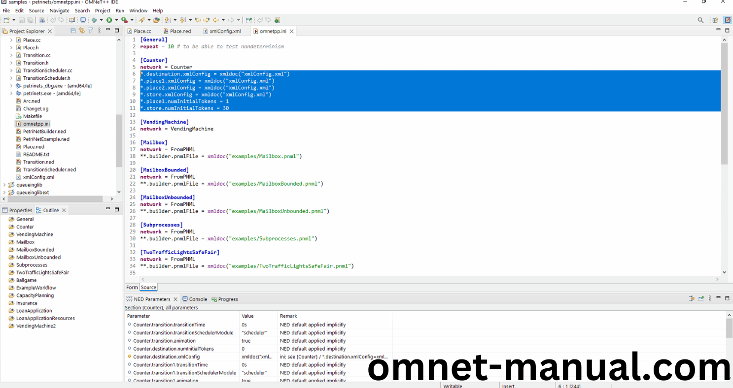Click Open Perspective icon at top right
The width and height of the screenshot is (733, 388).
coord(715,20)
